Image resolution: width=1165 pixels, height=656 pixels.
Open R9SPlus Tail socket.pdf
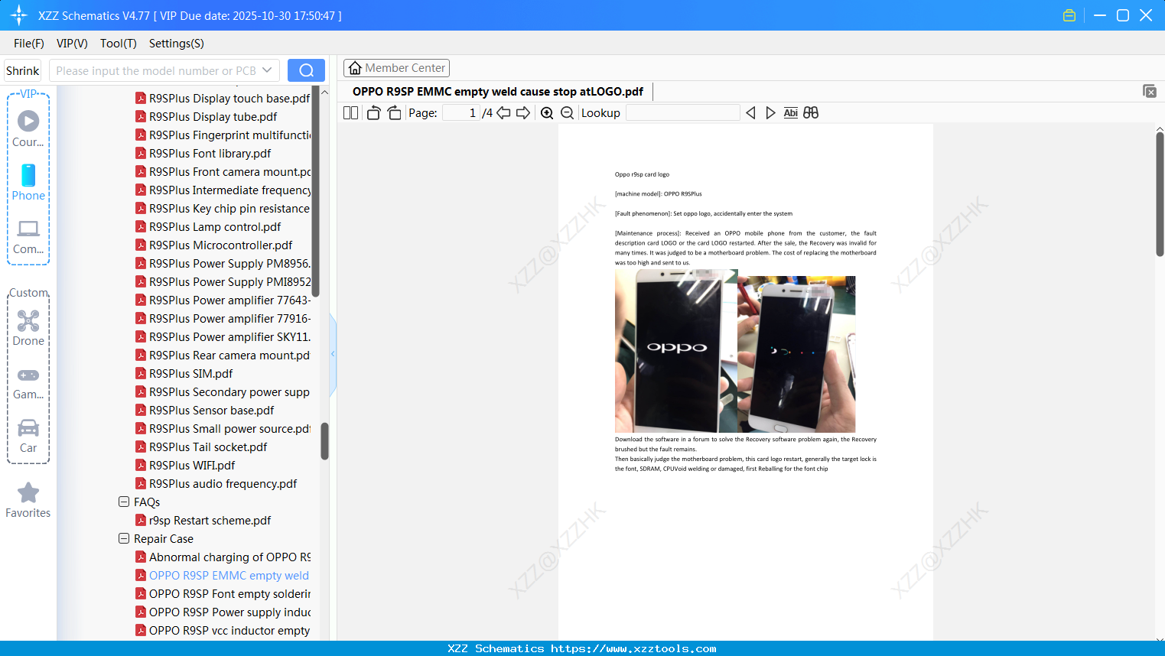pos(208,447)
